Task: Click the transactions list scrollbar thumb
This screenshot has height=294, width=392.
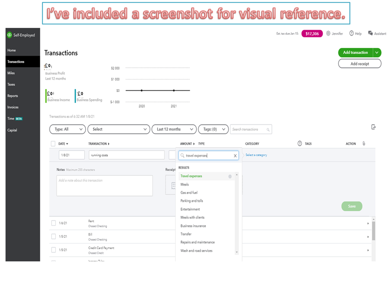Action: pos(374,231)
